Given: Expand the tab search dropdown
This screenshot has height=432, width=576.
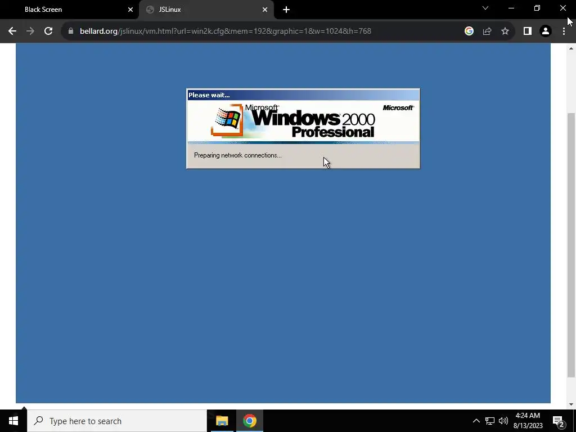Looking at the screenshot, I should (485, 8).
